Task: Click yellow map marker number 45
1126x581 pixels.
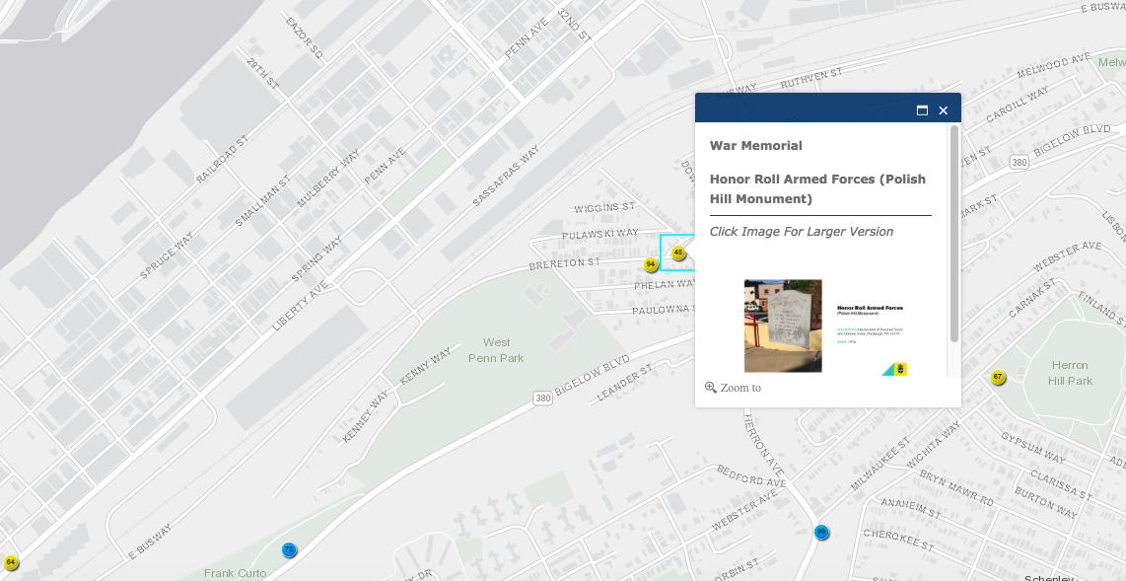Action: (x=678, y=254)
